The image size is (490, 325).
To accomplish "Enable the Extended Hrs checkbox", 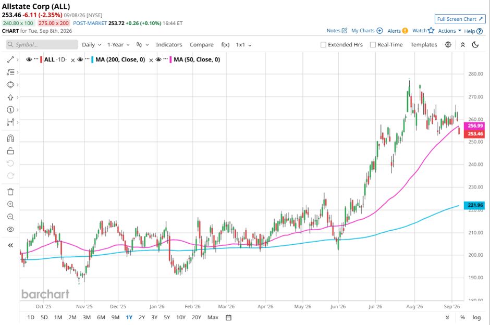I will pyautogui.click(x=323, y=45).
